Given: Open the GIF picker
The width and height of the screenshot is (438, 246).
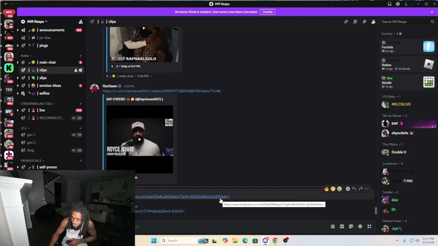Looking at the screenshot, I should (342, 226).
